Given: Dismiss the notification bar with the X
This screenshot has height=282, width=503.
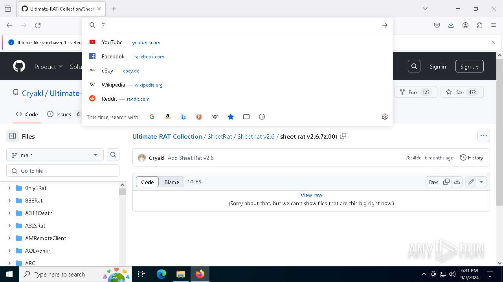Looking at the screenshot, I should 493,42.
